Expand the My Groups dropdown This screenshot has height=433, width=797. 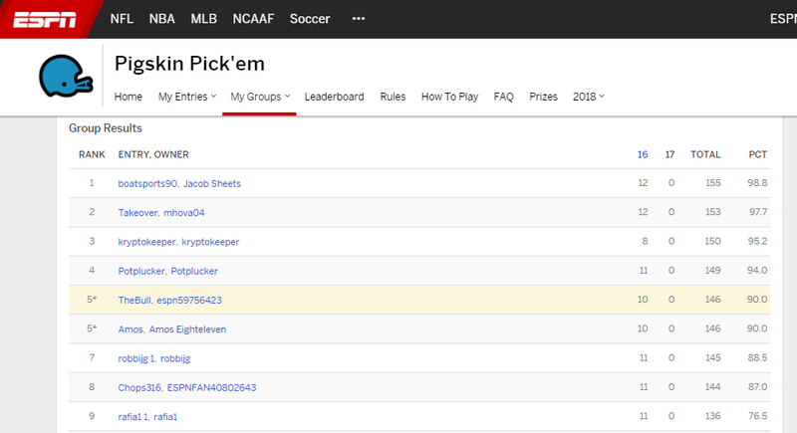point(260,97)
